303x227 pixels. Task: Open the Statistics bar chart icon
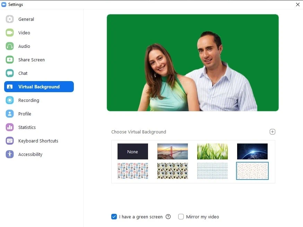pos(10,128)
